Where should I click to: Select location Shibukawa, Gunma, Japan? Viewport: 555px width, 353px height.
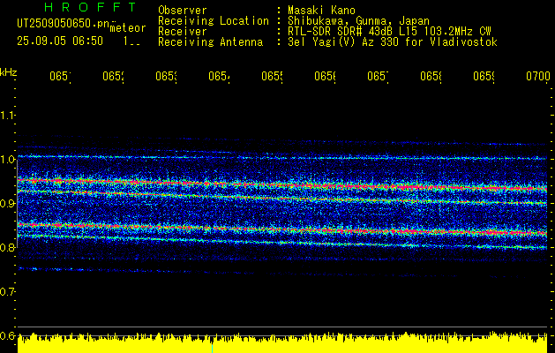point(358,21)
